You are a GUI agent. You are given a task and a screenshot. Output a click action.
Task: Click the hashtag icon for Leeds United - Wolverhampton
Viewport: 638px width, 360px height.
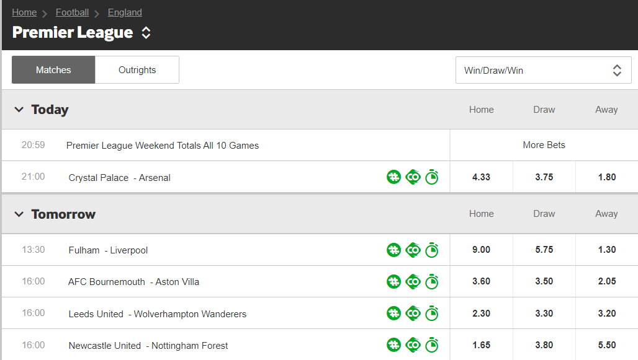coord(393,314)
